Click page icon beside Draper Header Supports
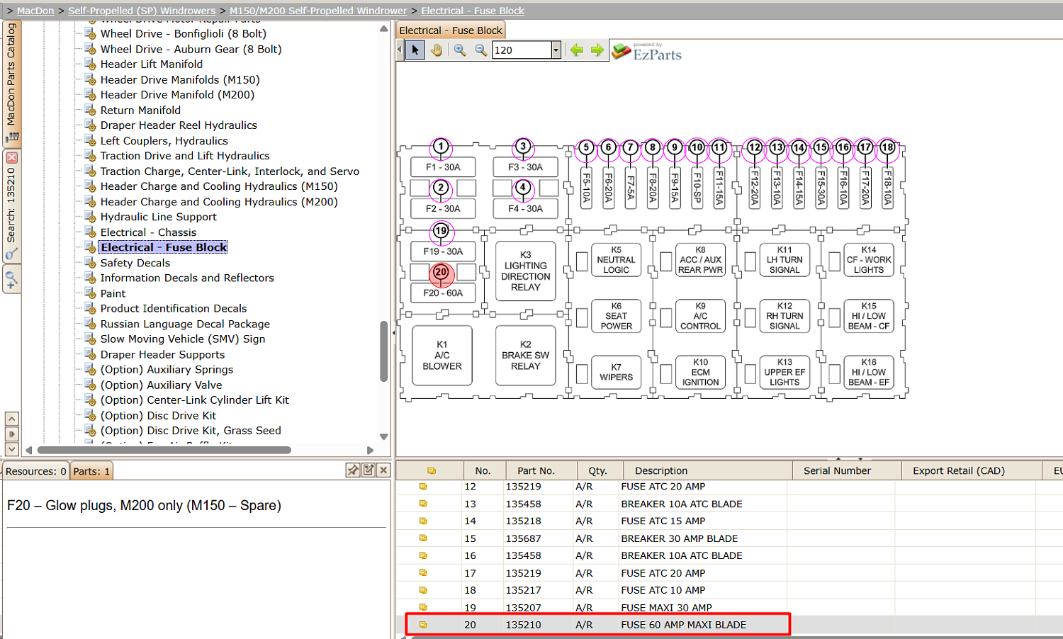Image resolution: width=1063 pixels, height=639 pixels. click(x=90, y=354)
